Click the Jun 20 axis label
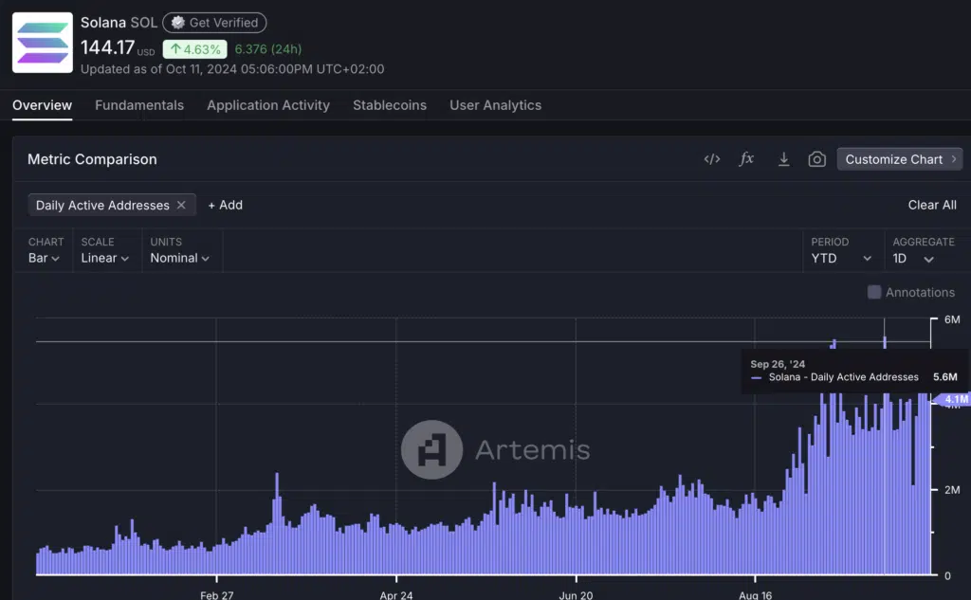This screenshot has height=600, width=971. pos(576,595)
